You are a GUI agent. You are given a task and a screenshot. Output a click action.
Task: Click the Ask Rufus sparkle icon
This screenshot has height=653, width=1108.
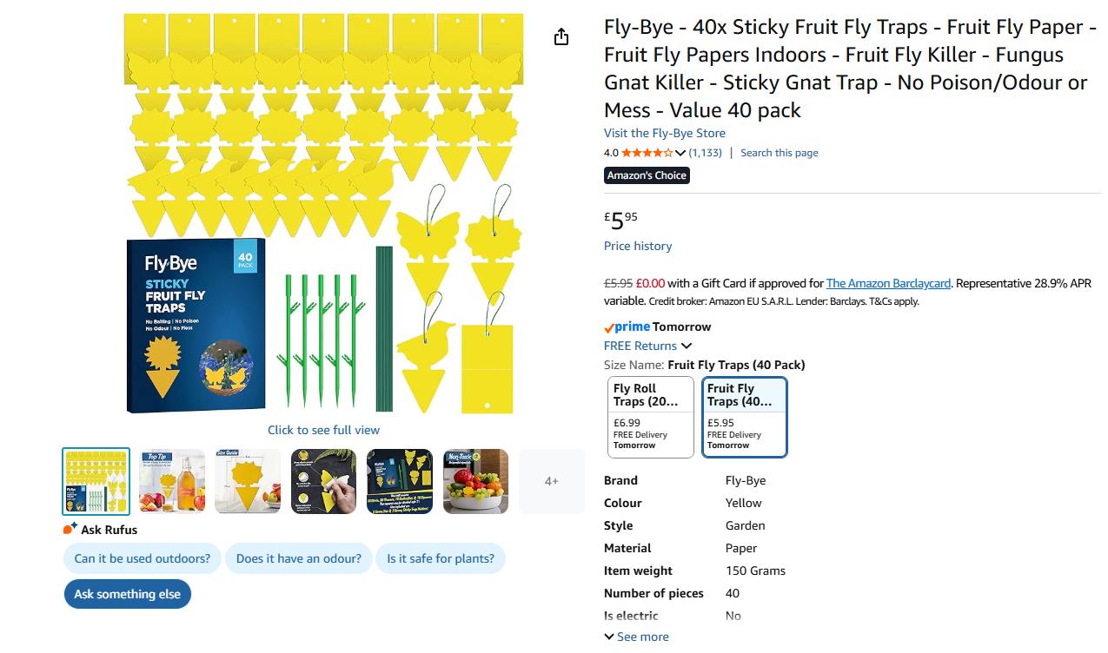[70, 529]
